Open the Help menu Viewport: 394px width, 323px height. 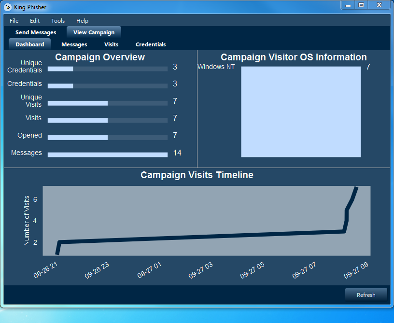pyautogui.click(x=82, y=21)
